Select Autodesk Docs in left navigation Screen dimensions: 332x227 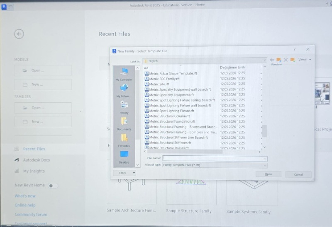coord(37,160)
